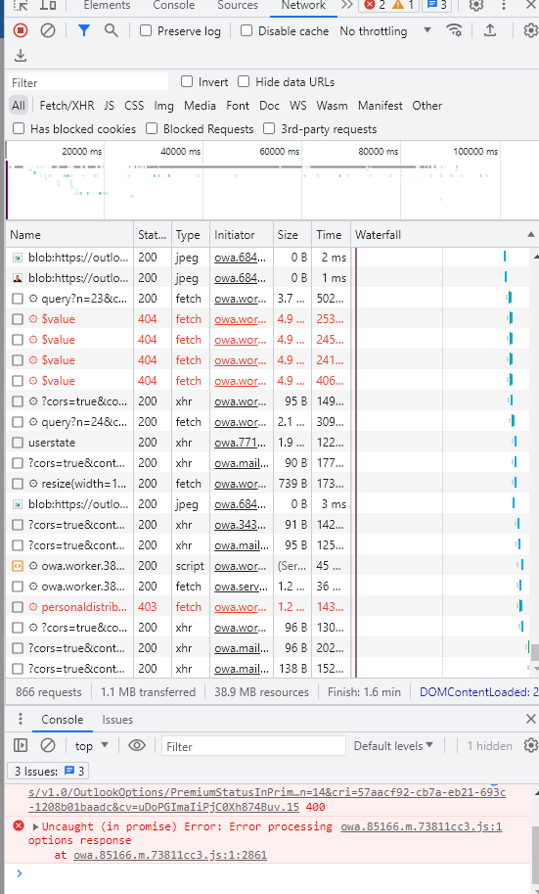Image resolution: width=539 pixels, height=894 pixels.
Task: Click the red error icon in console
Action: pos(19,825)
